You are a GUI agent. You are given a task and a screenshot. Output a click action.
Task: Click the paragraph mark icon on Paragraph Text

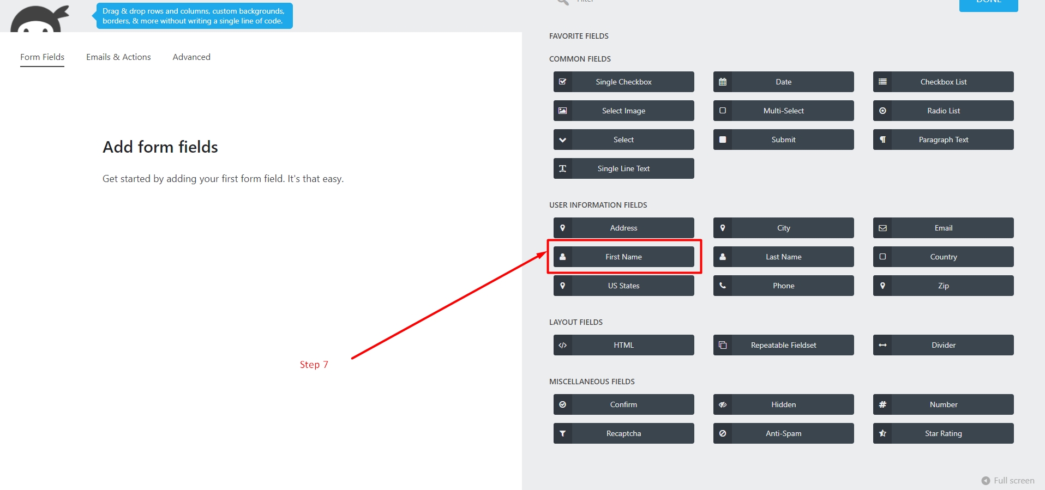tap(882, 140)
